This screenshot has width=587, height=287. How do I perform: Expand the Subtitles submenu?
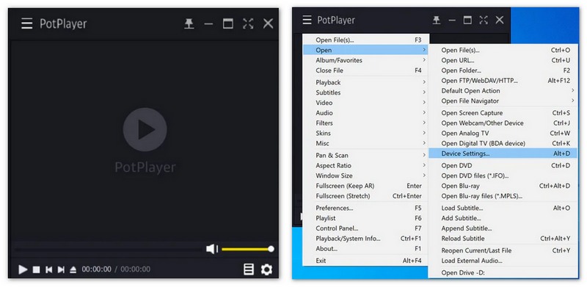pyautogui.click(x=365, y=92)
